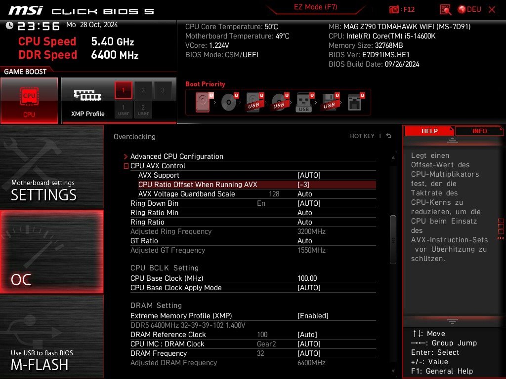Enable XMP profile 3

[x=163, y=90]
